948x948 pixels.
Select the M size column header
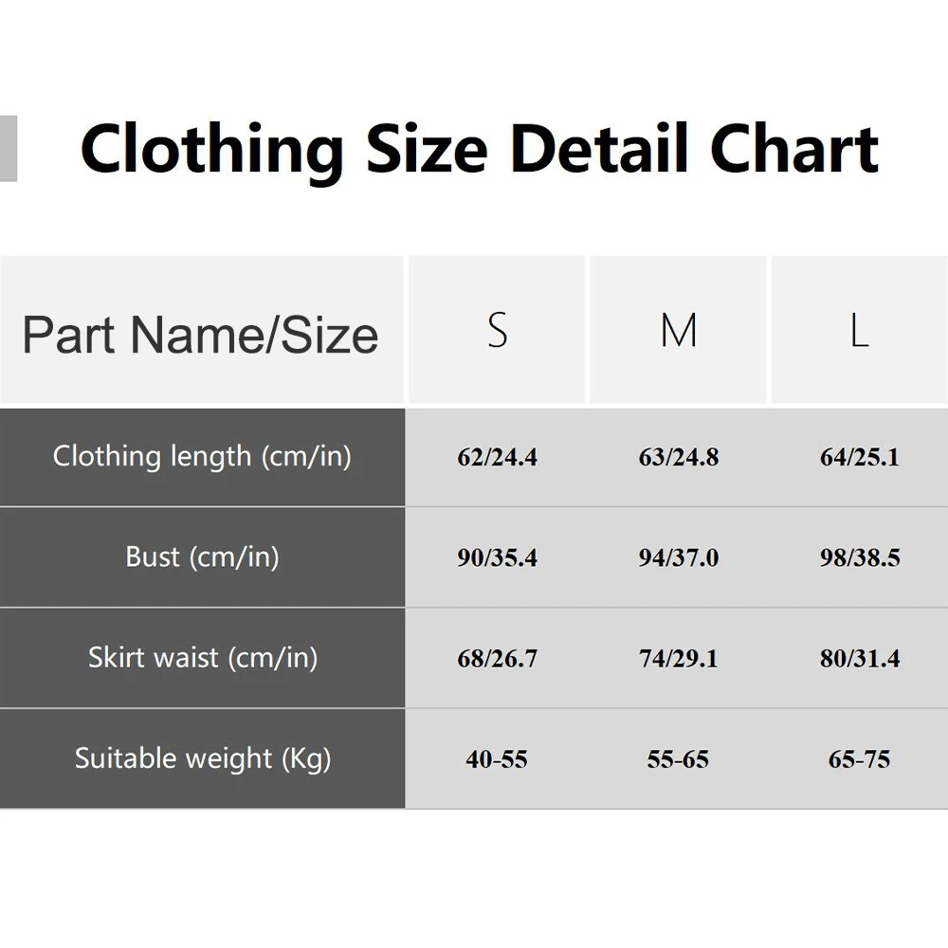pyautogui.click(x=679, y=331)
